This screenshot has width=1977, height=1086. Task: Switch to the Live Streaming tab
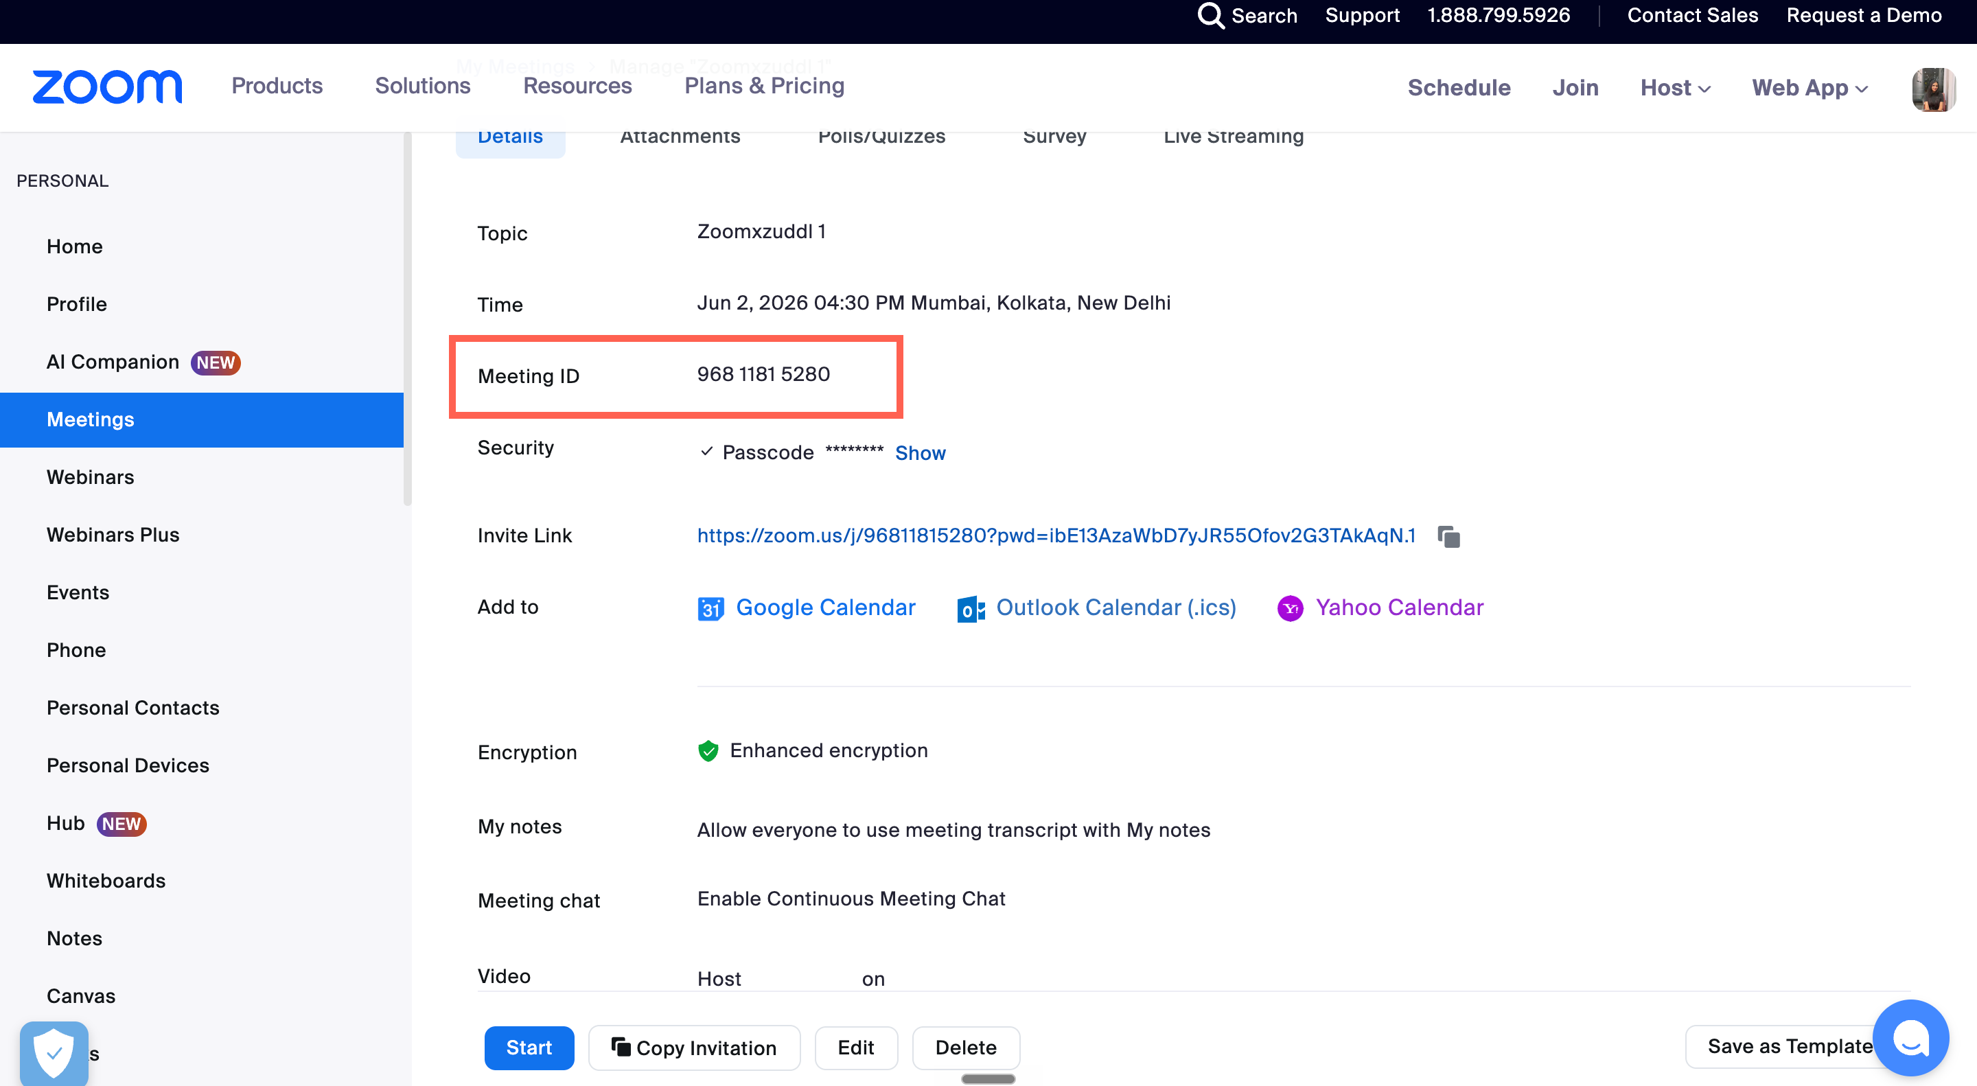[x=1234, y=137]
